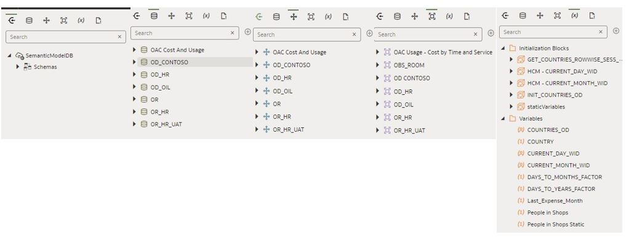Select OR_HR business model in logical layer list
The height and width of the screenshot is (237, 629).
tap(282, 117)
